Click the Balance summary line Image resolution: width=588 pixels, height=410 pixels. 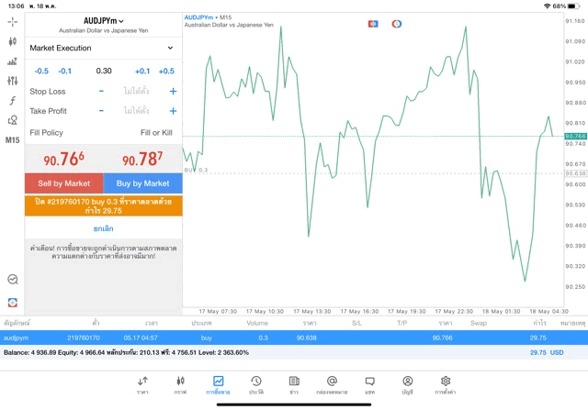[x=126, y=353]
